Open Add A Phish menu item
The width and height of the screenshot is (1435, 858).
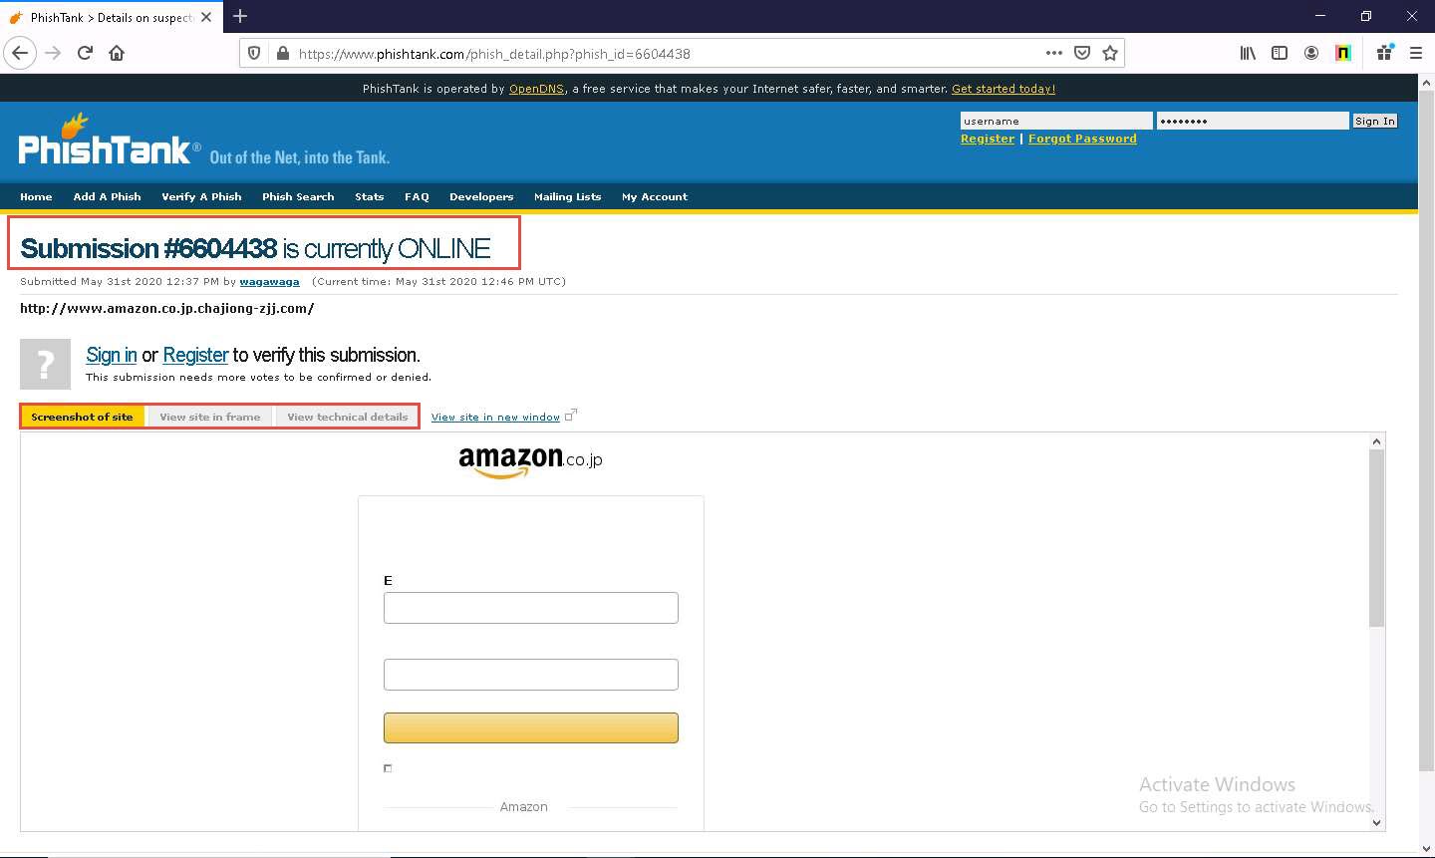(107, 196)
